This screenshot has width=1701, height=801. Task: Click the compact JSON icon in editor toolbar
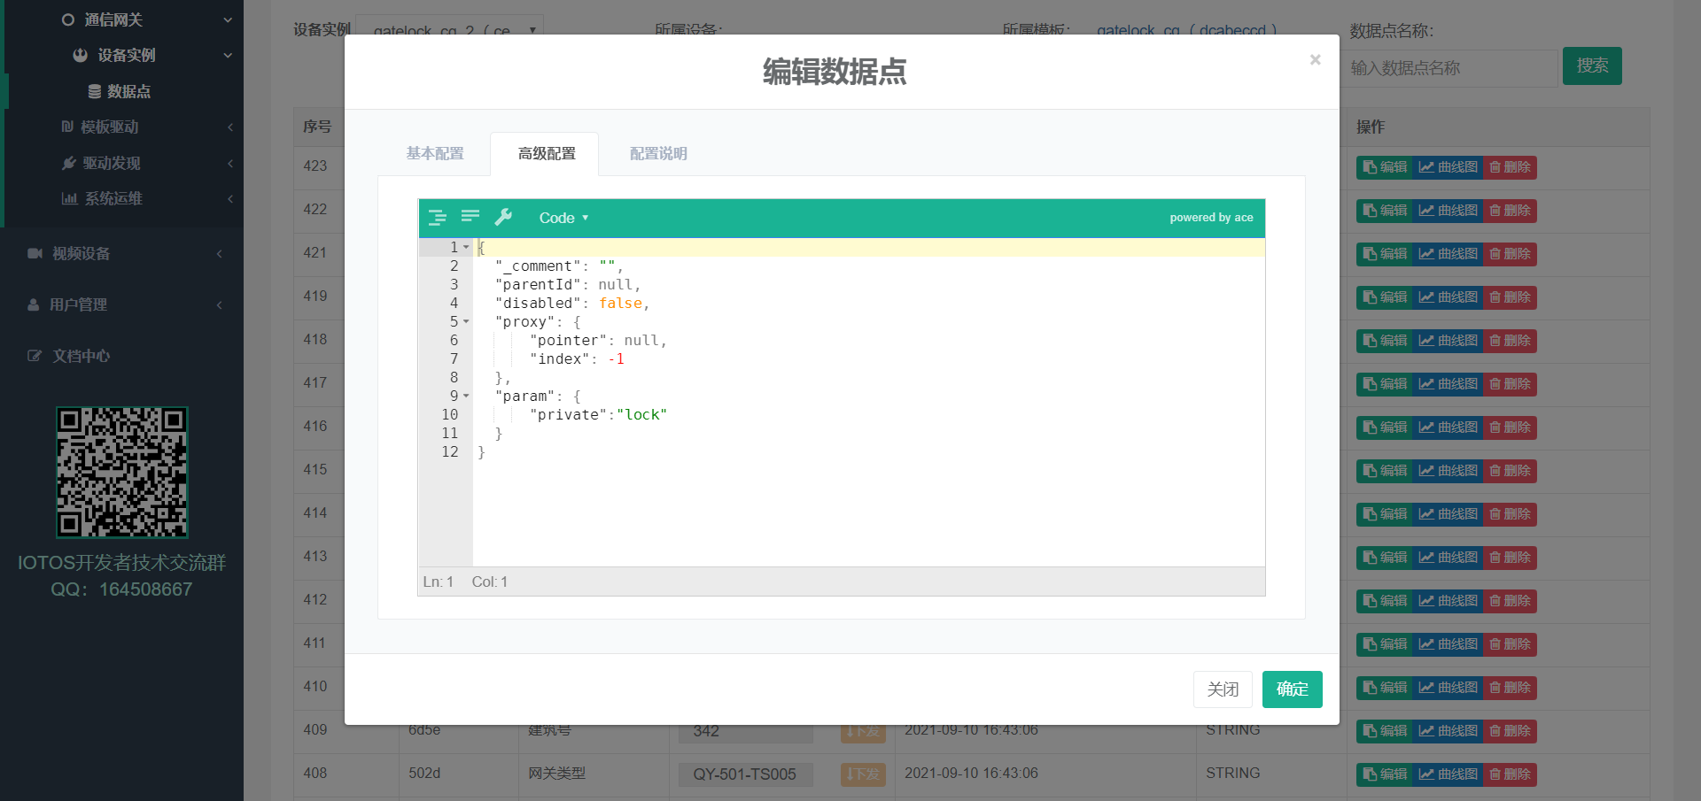[x=470, y=218]
